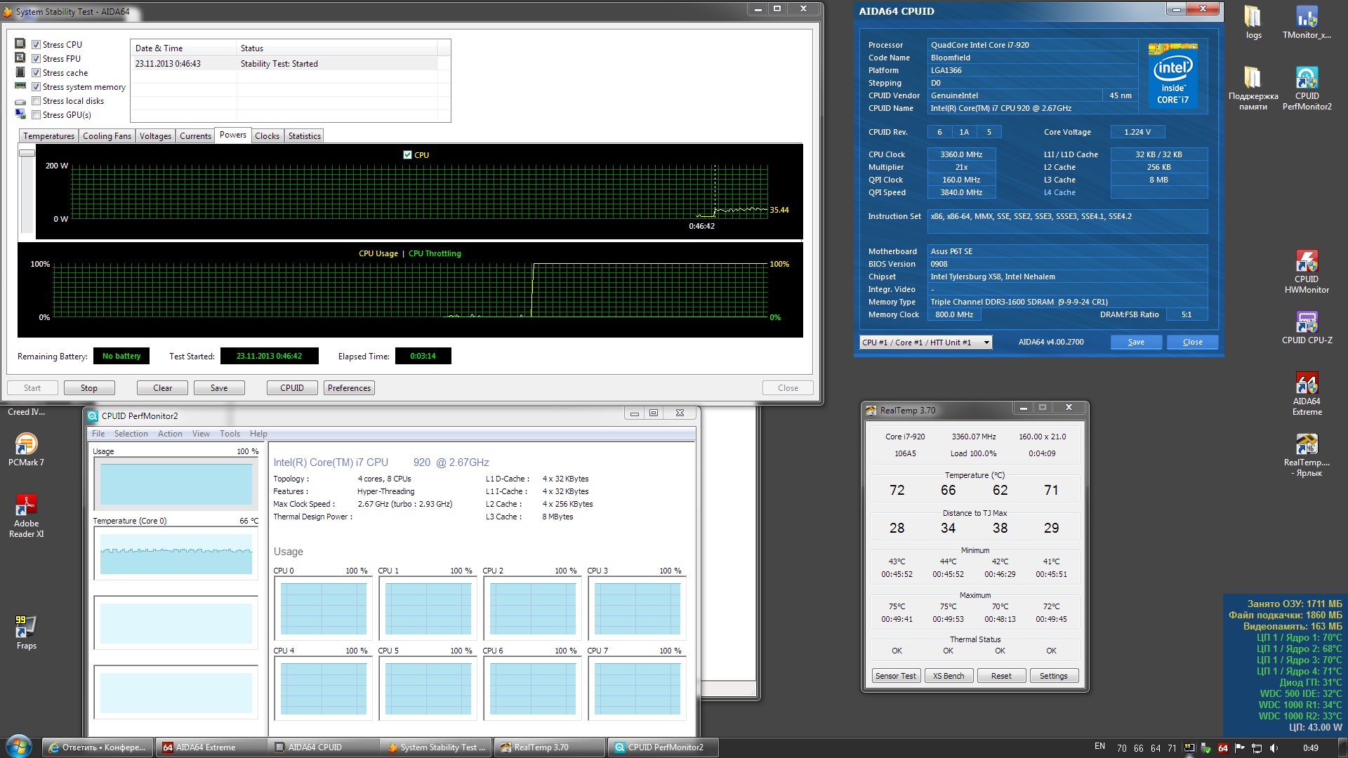Viewport: 1348px width, 758px height.
Task: Click the power graph vertical scale slider
Action: 27,153
